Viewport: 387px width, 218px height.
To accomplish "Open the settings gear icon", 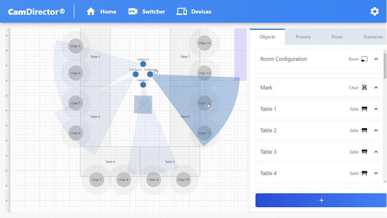I will click(x=374, y=11).
